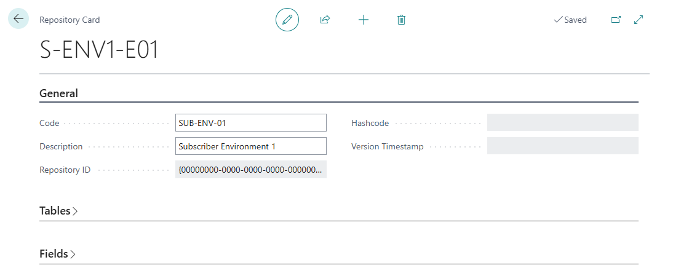689x276 pixels.
Task: Click the Version Timestamp field
Action: point(562,146)
